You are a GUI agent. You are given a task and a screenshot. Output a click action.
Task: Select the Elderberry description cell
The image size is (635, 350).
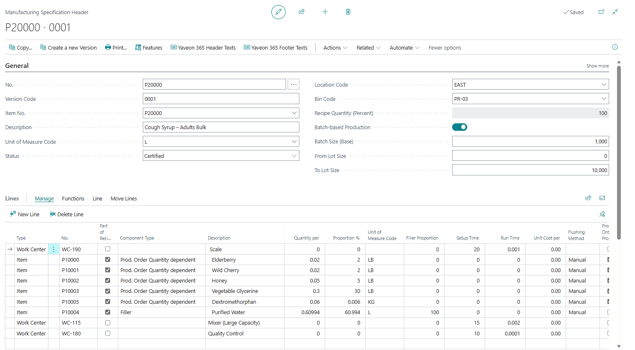click(x=245, y=260)
